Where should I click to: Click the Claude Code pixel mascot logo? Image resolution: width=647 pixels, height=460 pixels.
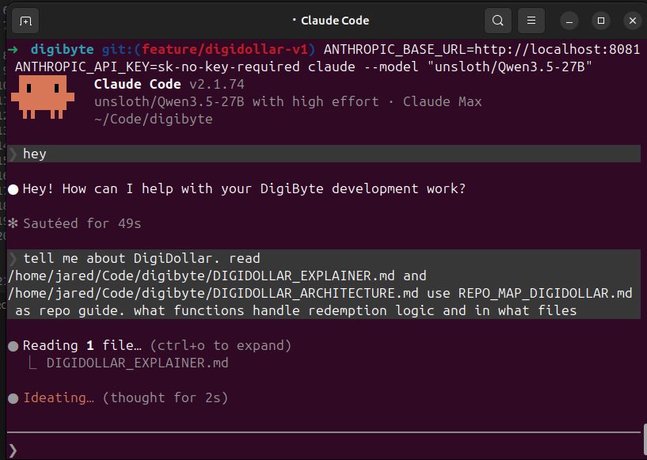click(x=43, y=97)
